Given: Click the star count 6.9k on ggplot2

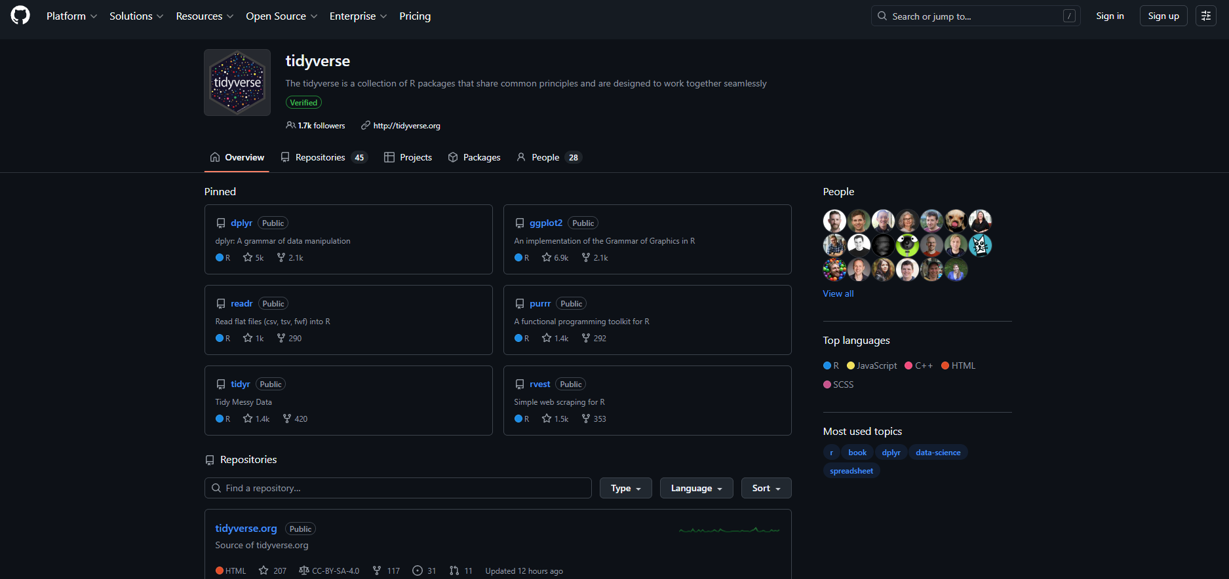Looking at the screenshot, I should (555, 257).
